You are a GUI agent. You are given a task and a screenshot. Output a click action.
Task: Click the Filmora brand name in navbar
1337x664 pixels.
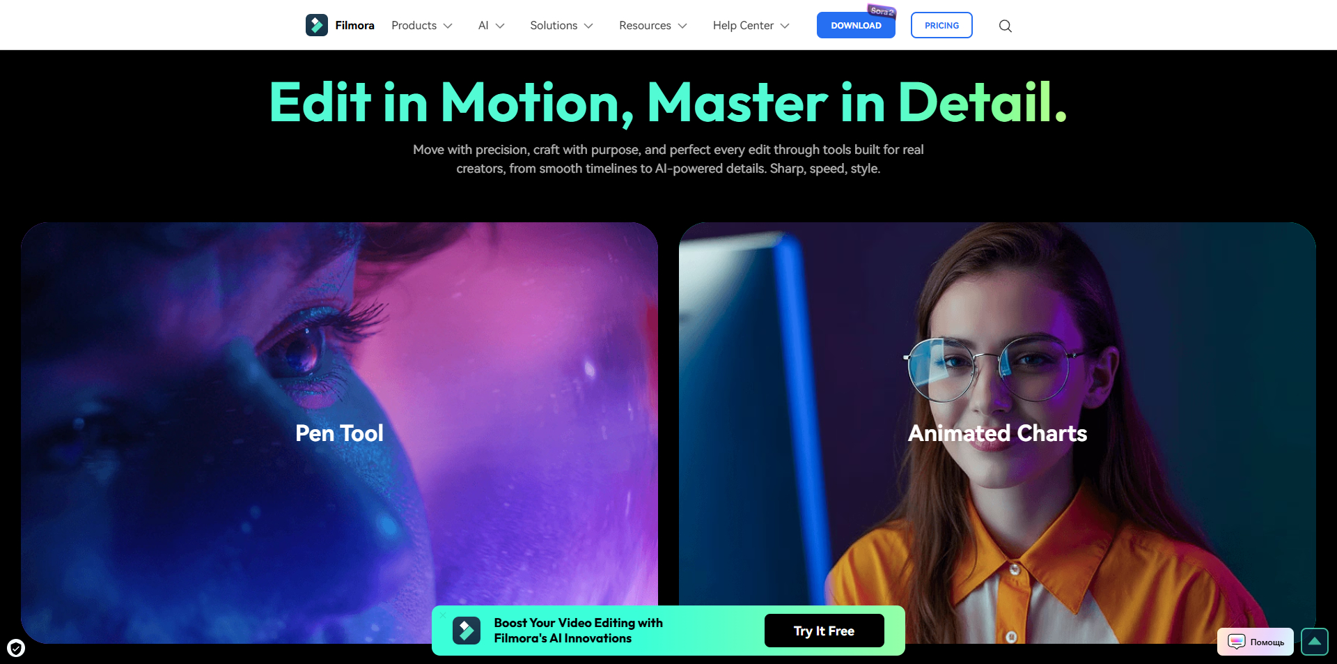pyautogui.click(x=354, y=25)
